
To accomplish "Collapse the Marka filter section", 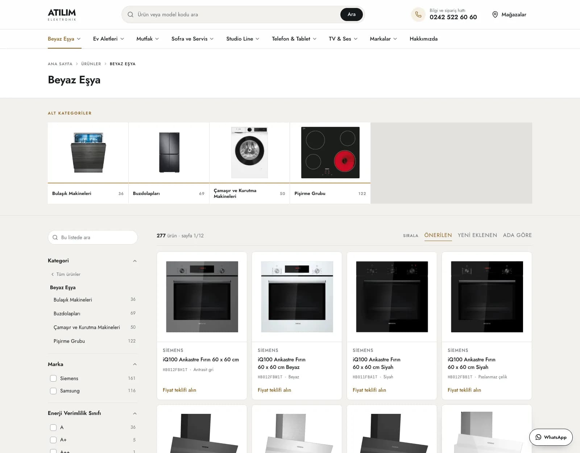I will [x=135, y=364].
